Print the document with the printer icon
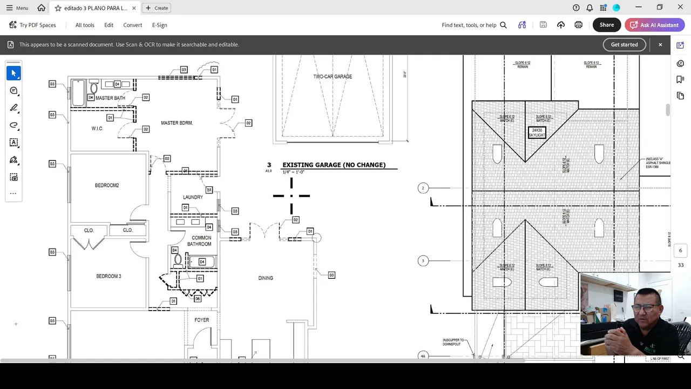This screenshot has height=389, width=691. (x=579, y=25)
